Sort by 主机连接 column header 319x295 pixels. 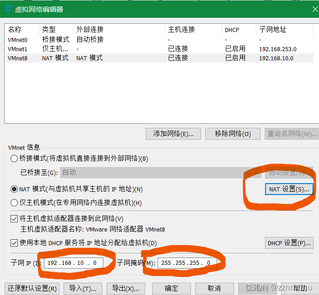tap(193, 30)
